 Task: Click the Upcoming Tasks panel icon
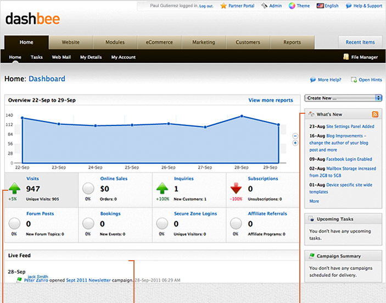tap(311, 219)
